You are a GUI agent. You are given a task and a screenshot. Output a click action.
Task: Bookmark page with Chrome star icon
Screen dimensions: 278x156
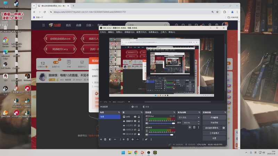tap(217, 12)
